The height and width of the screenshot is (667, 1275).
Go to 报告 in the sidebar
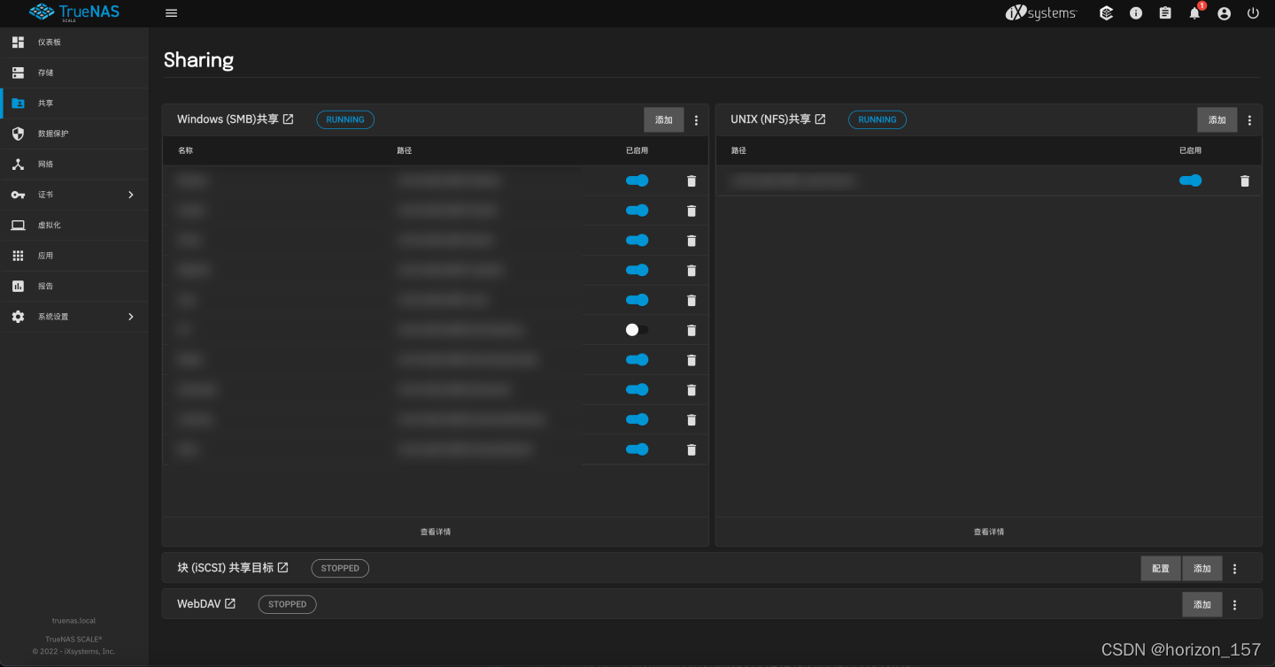(x=74, y=287)
